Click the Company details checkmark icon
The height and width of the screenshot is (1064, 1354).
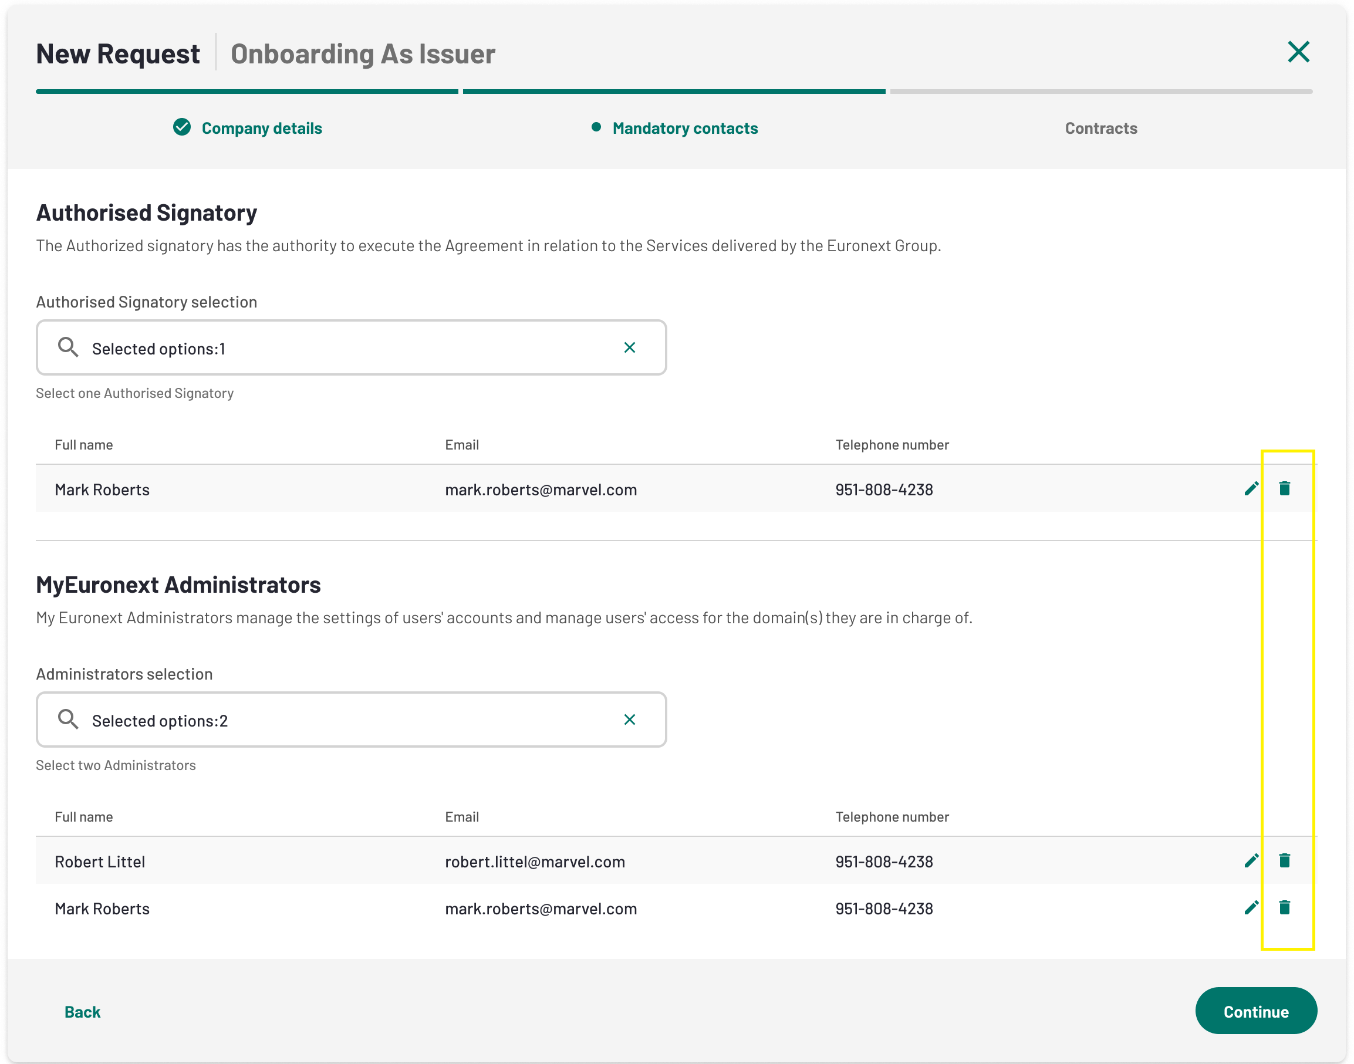point(182,127)
